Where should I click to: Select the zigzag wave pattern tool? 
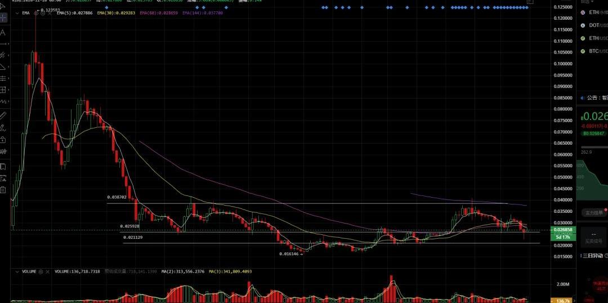click(3, 101)
